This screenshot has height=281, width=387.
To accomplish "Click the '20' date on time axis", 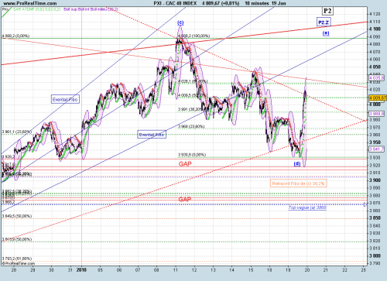I will 307,270.
